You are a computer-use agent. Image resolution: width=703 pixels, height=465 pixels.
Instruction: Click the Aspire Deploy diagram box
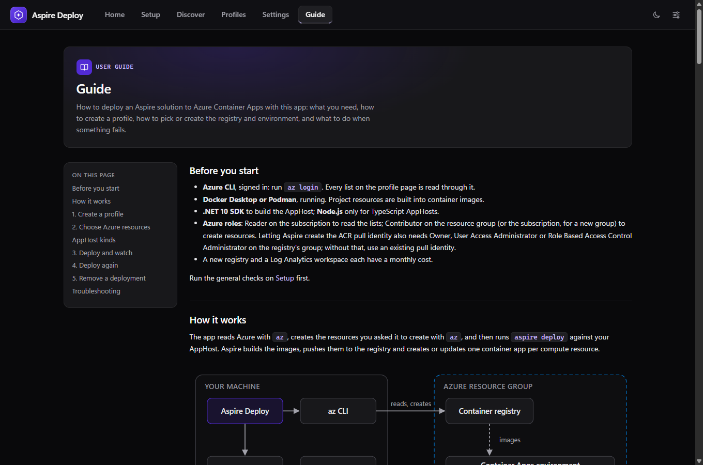(x=245, y=411)
